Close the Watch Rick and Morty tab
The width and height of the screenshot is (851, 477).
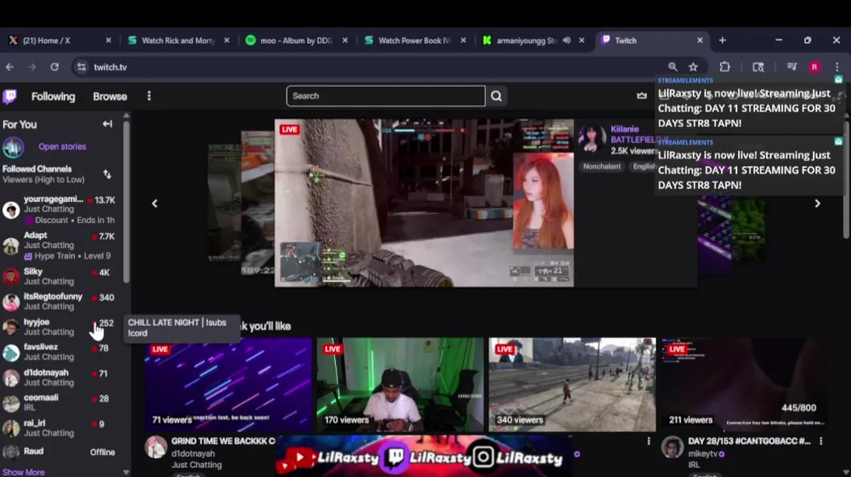(227, 40)
